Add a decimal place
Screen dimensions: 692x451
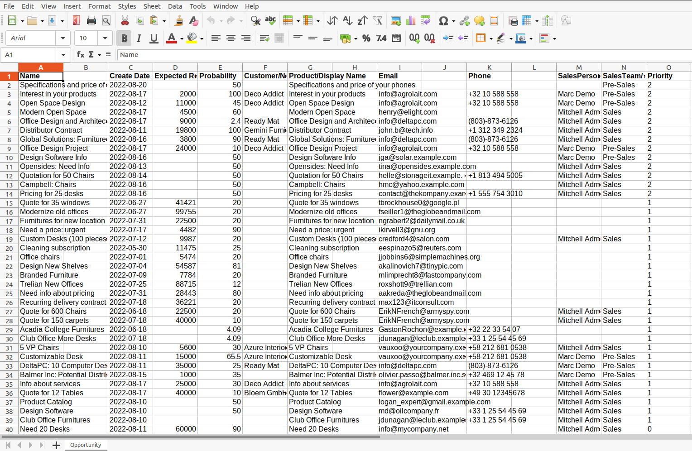(x=414, y=38)
